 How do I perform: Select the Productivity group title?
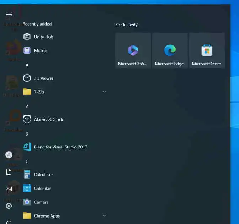[x=126, y=24]
